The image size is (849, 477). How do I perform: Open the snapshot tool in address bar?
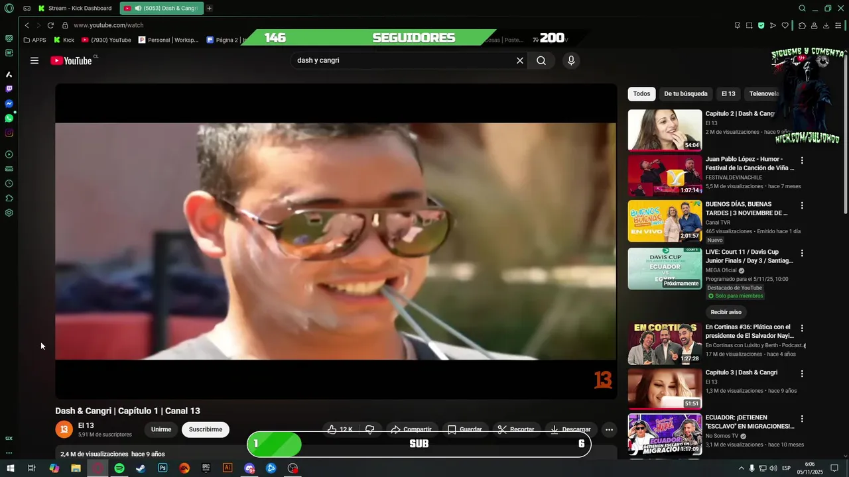pyautogui.click(x=749, y=25)
